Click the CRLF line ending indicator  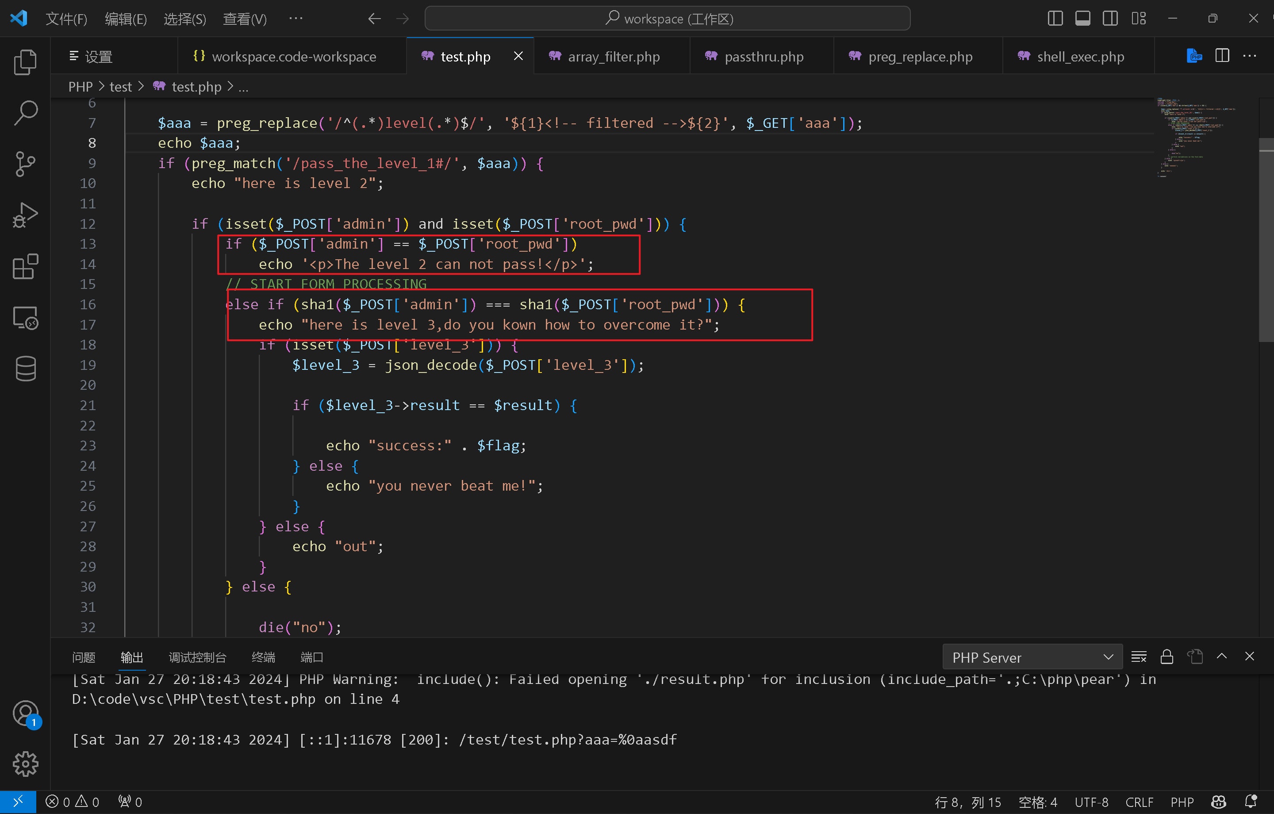pos(1139,802)
